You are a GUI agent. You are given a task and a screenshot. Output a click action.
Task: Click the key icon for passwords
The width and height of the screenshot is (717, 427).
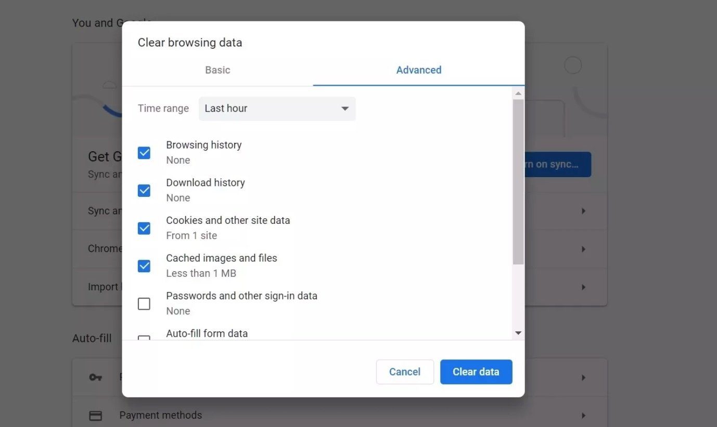(95, 377)
